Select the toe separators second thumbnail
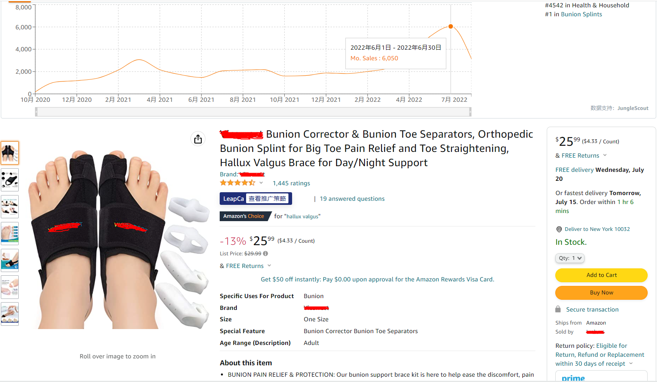Screen dimensions: 657x382 10,180
